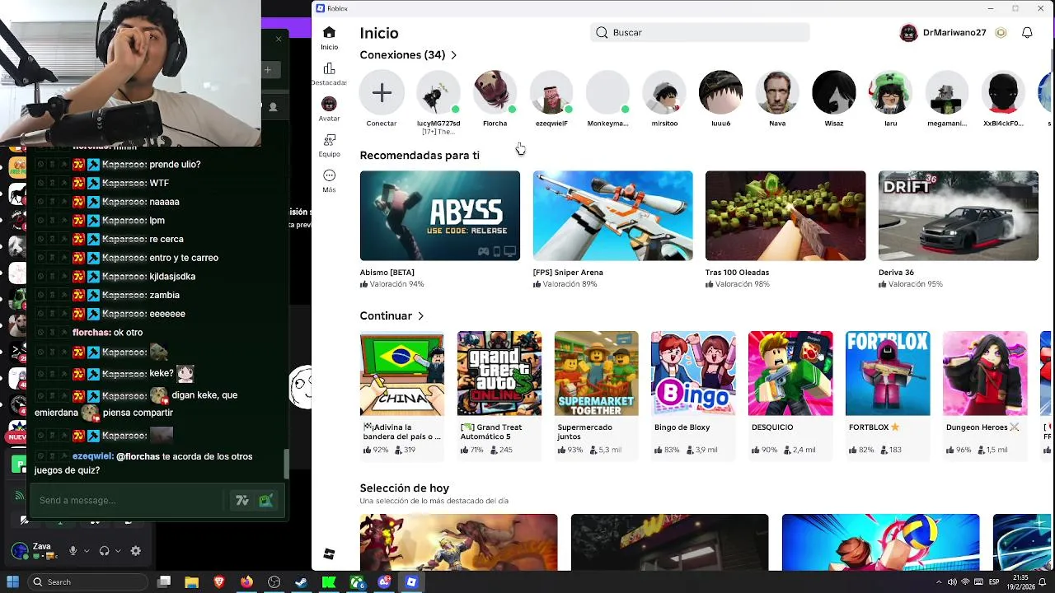
Task: Open Discord user settings gear
Action: [x=136, y=551]
